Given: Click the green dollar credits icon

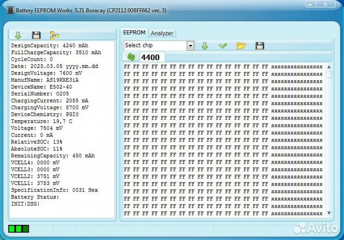Looking at the screenshot, I should click(x=131, y=57).
